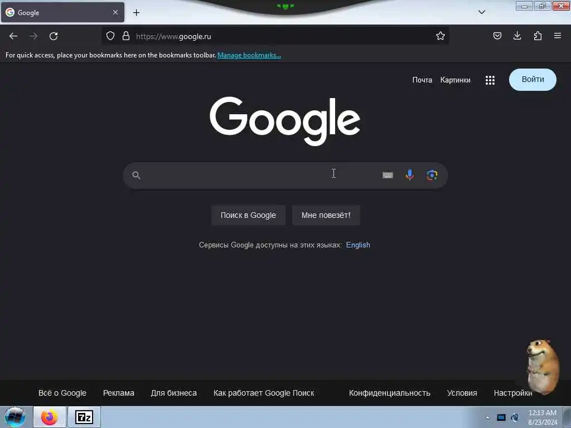
Task: Open the Реклама footer link
Action: (x=118, y=393)
